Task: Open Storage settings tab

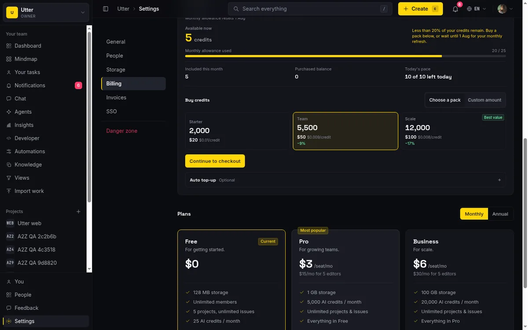Action: tap(133, 70)
